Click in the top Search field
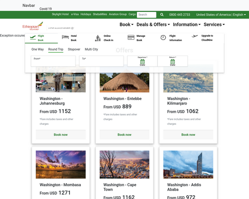249x199 pixels. click(147, 15)
